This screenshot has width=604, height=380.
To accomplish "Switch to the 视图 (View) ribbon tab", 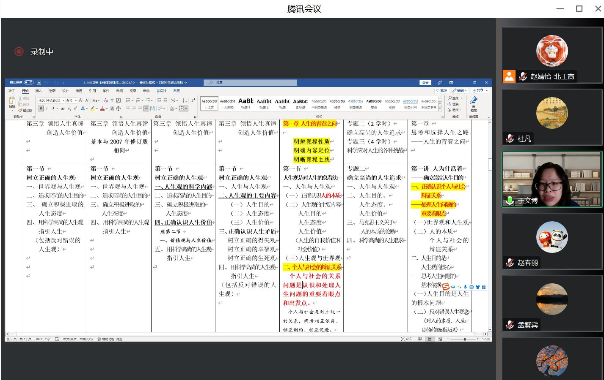I will tap(132, 91).
